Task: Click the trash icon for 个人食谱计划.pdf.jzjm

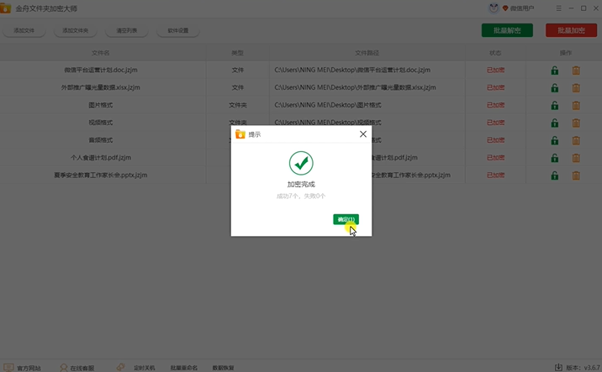Action: [x=576, y=158]
